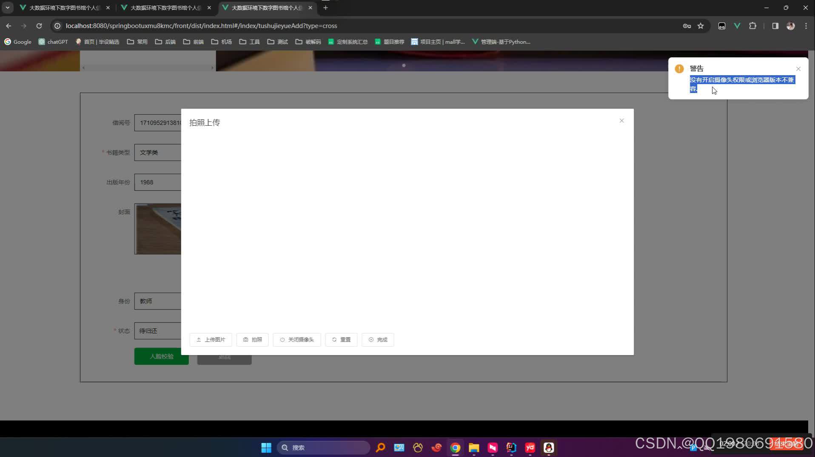This screenshot has width=815, height=457.
Task: Switch to the first browser tab
Action: pos(64,7)
